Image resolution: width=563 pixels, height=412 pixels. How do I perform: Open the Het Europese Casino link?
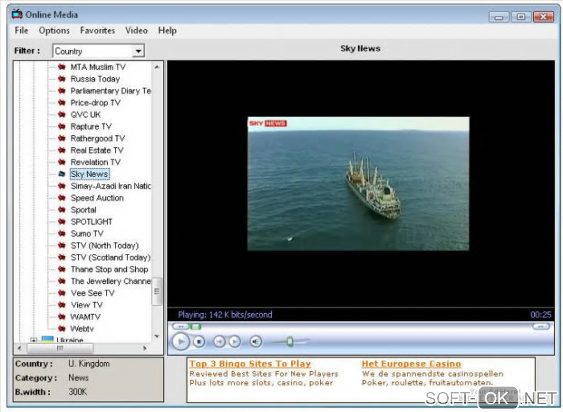click(411, 364)
